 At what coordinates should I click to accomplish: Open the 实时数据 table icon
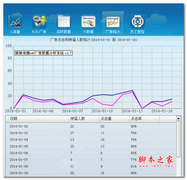(64, 22)
